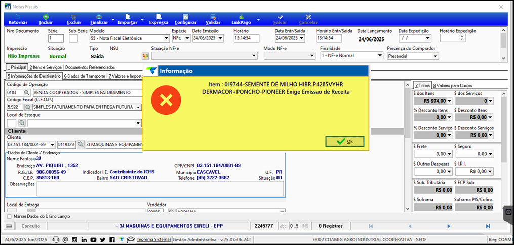Expand the Modelo combo box
The image size is (514, 245).
(166, 38)
